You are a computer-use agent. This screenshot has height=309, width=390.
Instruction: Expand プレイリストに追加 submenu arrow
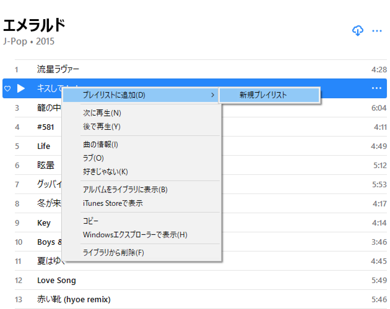(212, 95)
